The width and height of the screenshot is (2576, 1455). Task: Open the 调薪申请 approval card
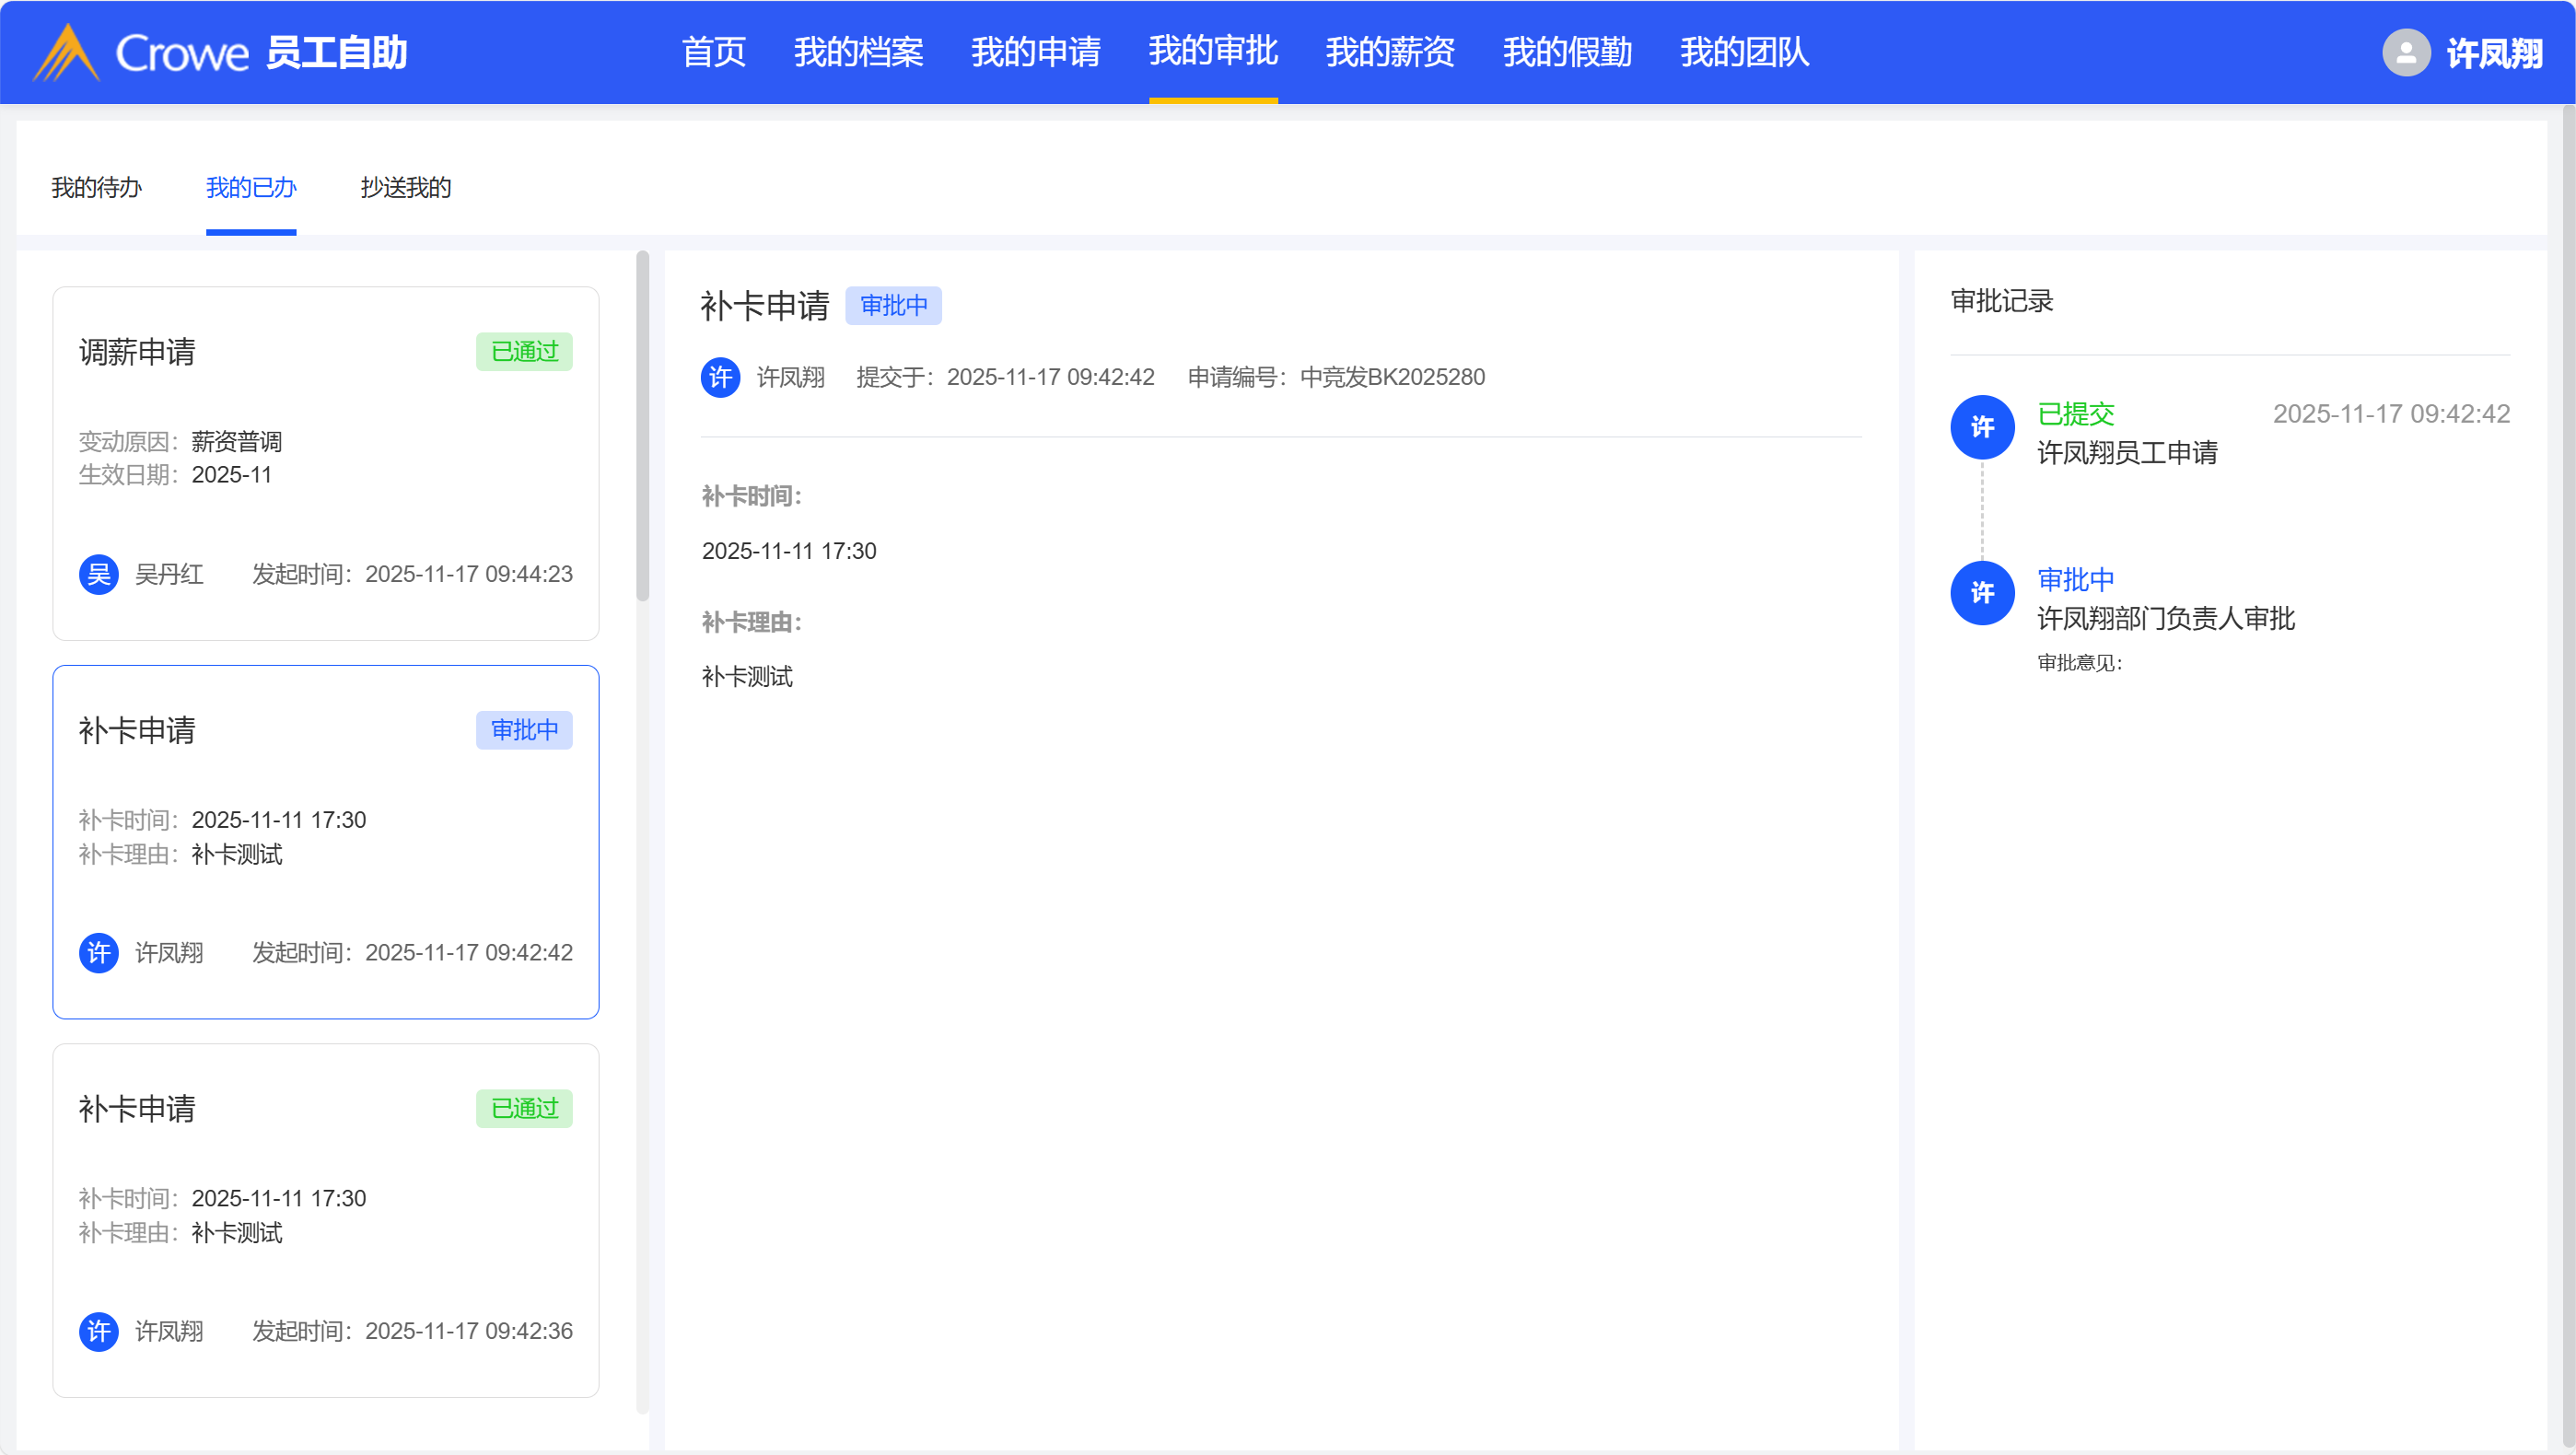pos(325,463)
